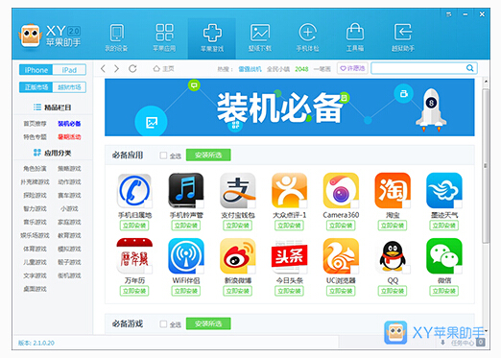The width and height of the screenshot is (501, 358).
Task: Reload the page with refresh icon
Action: click(132, 68)
